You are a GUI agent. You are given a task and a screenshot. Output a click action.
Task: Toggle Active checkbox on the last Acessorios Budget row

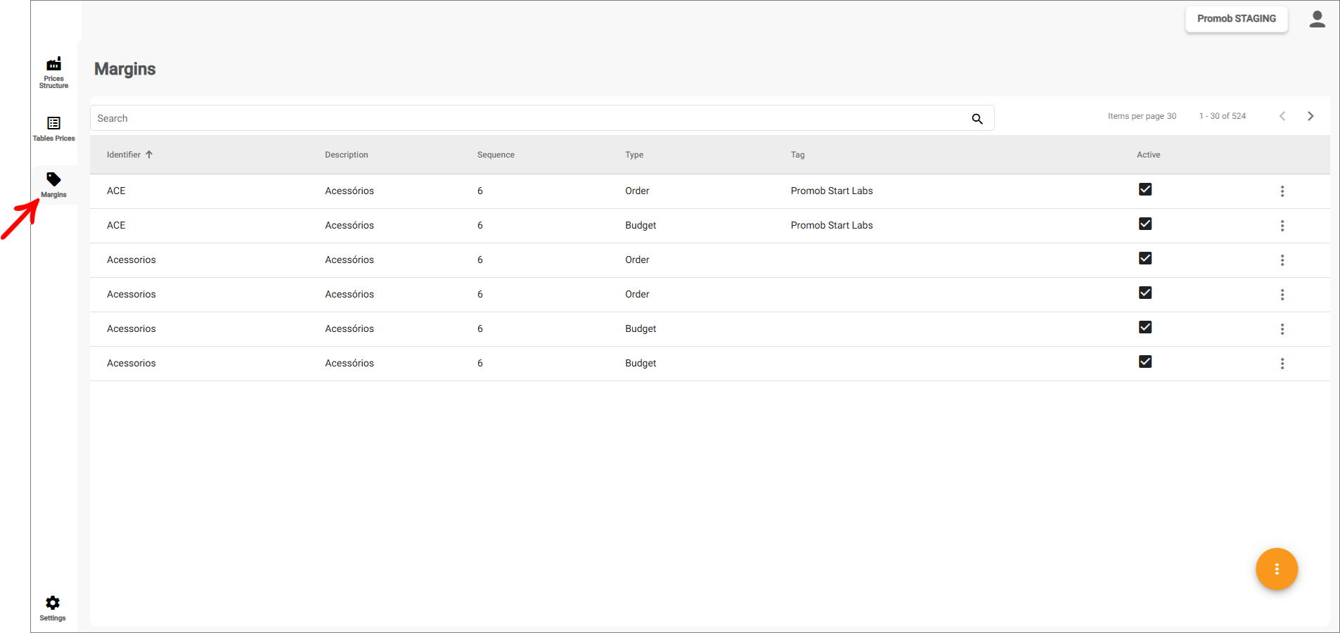click(x=1145, y=362)
